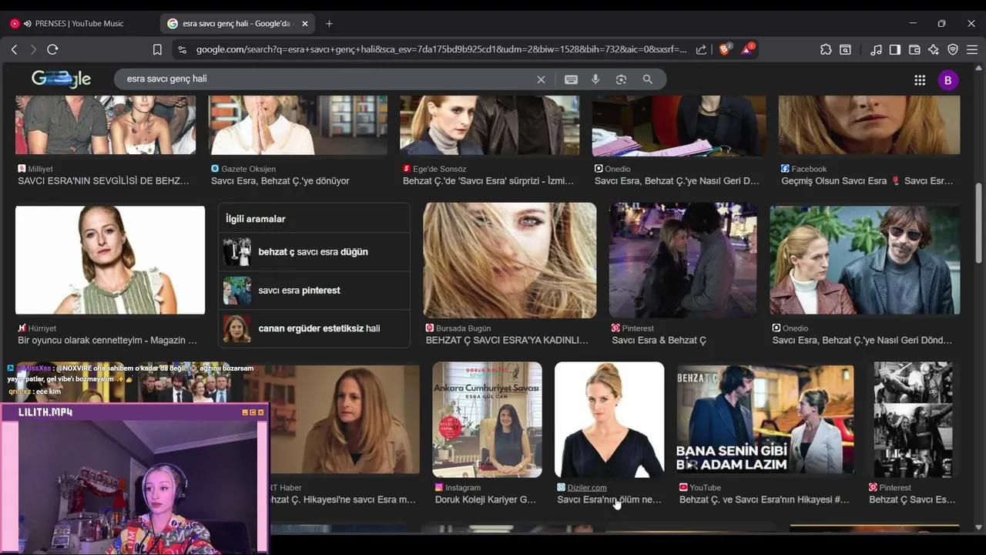Select related search savcı esra pinterest
The height and width of the screenshot is (555, 986).
tap(314, 291)
